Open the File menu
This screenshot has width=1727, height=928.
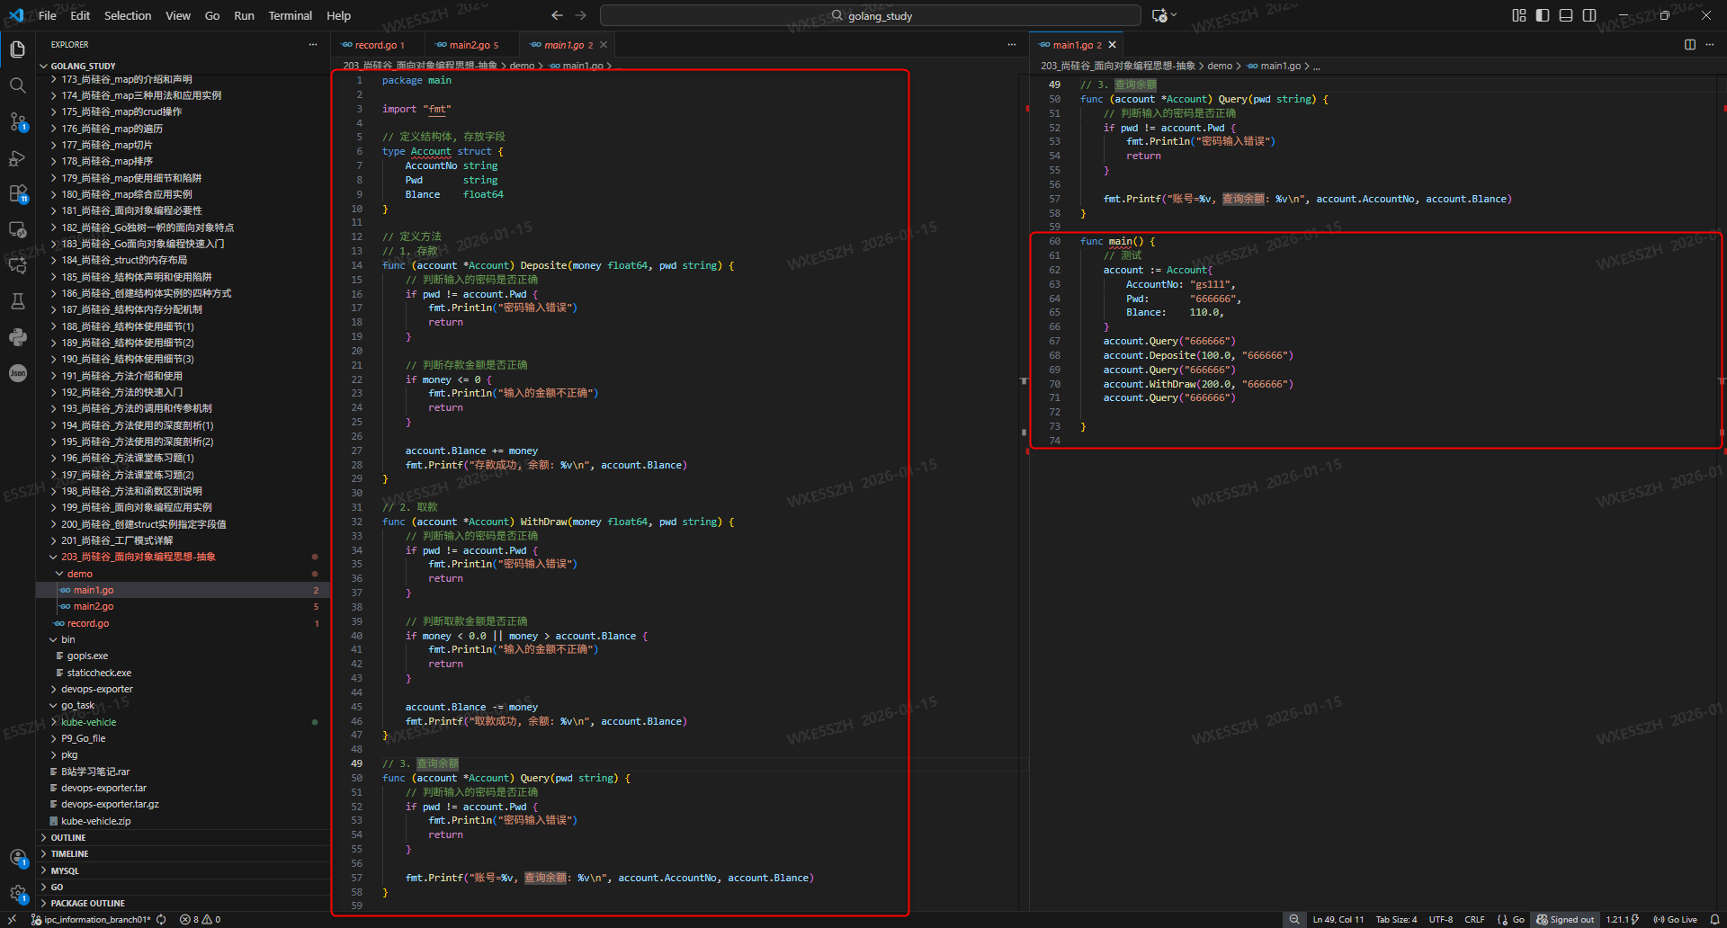click(48, 15)
